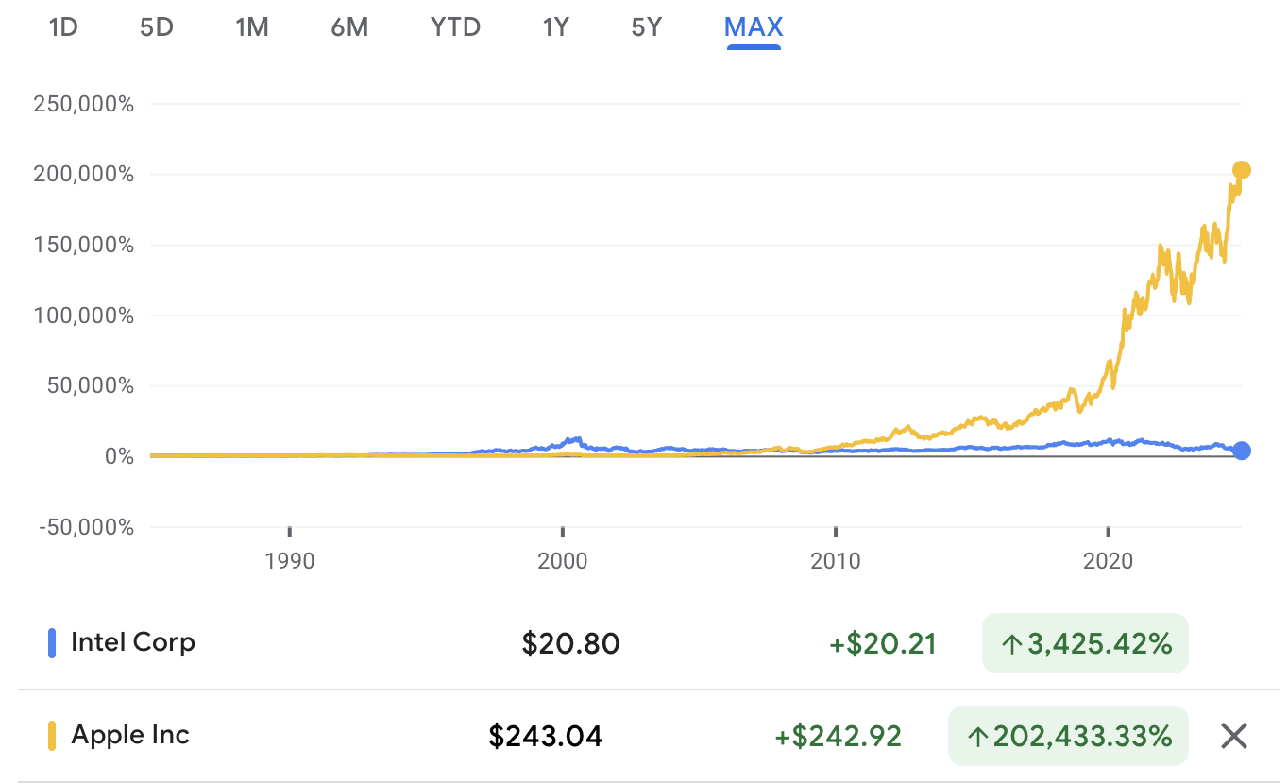Switch to 5Y time range
The height and width of the screenshot is (784, 1288).
[647, 27]
